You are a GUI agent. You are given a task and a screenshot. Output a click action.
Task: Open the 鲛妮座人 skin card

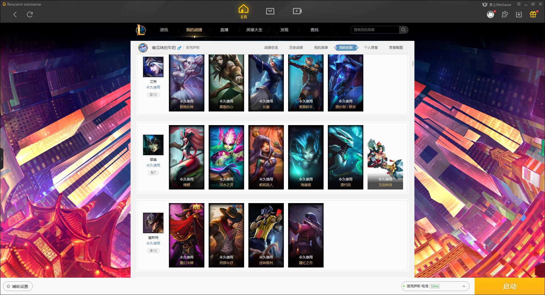coord(266,157)
